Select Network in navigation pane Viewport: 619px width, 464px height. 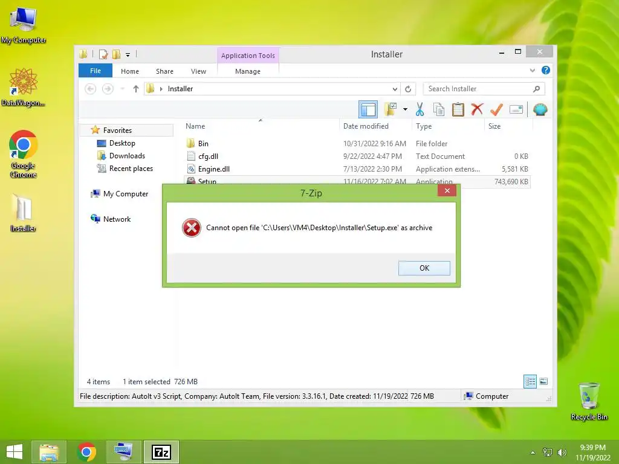pyautogui.click(x=117, y=219)
